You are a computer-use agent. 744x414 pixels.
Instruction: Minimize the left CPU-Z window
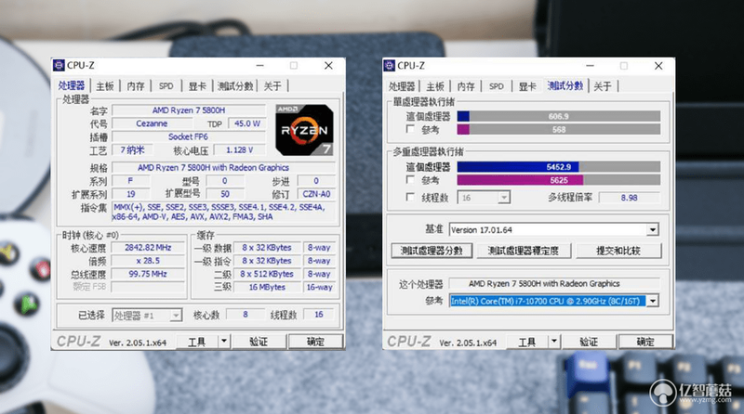pos(260,65)
